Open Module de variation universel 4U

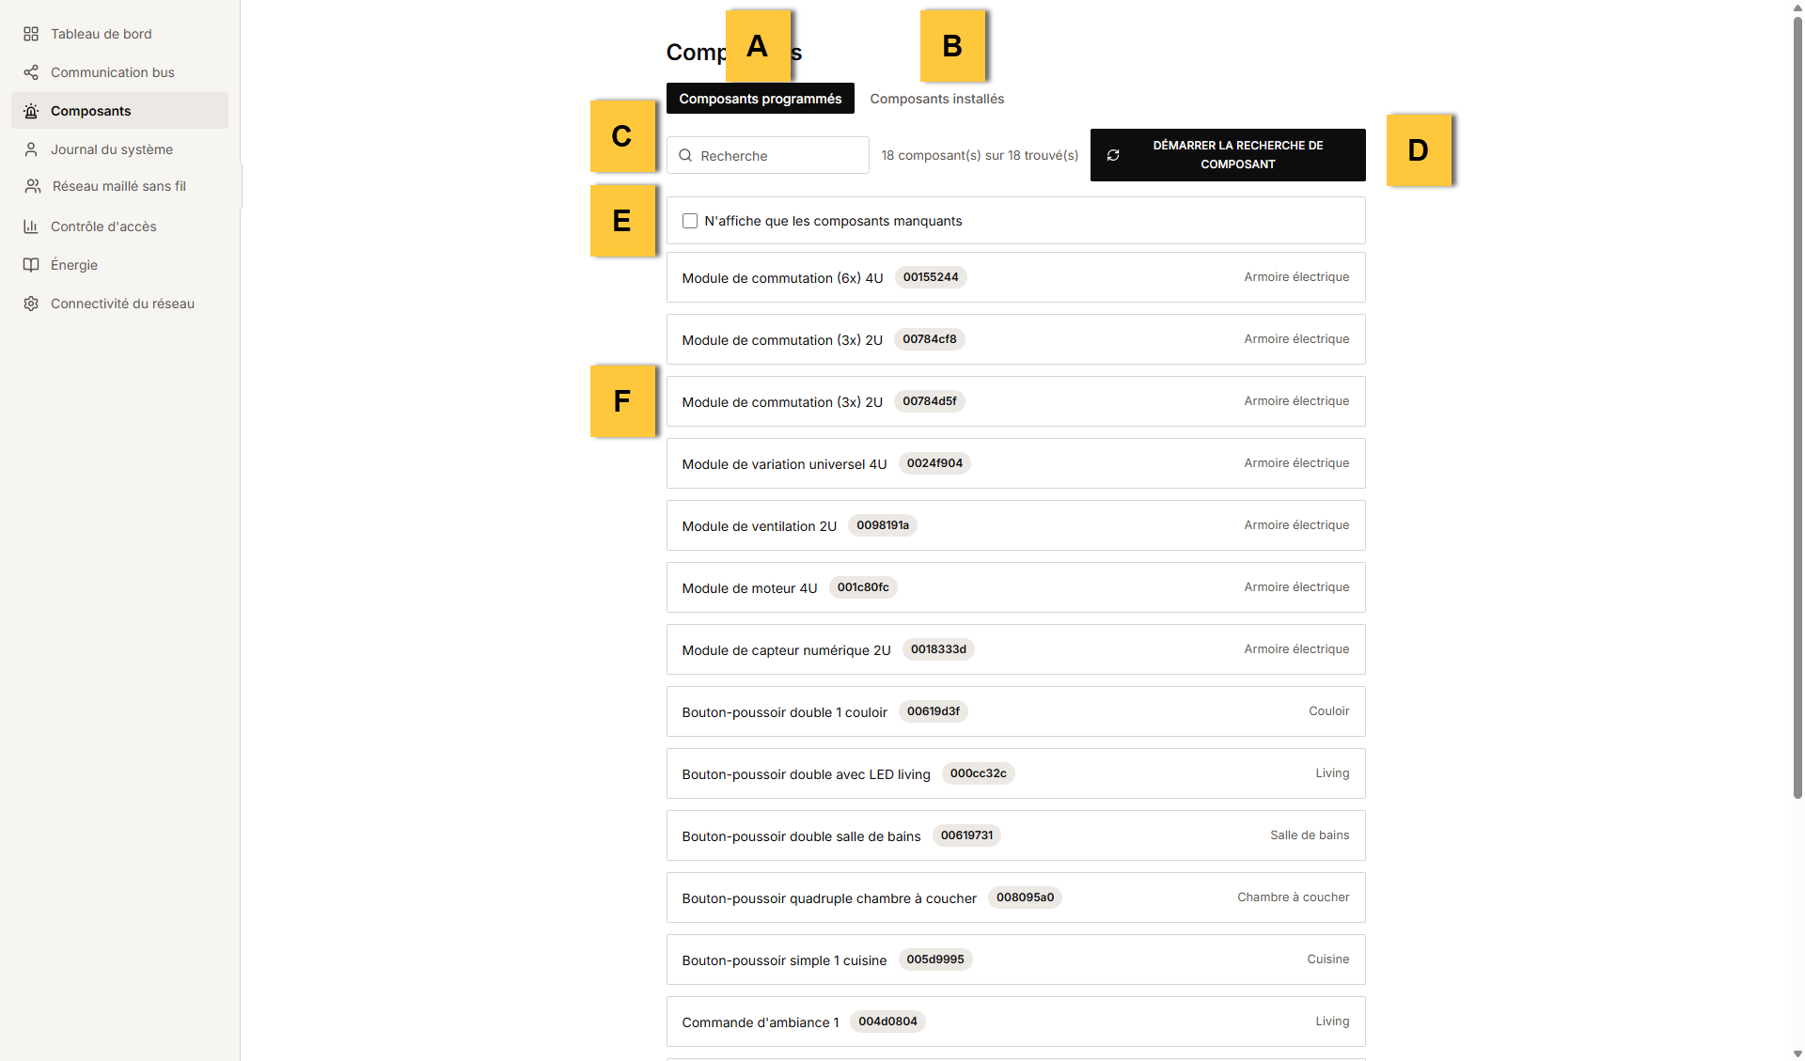pyautogui.click(x=1016, y=463)
